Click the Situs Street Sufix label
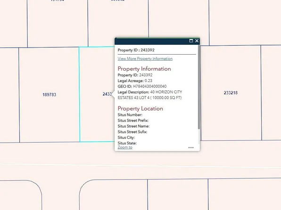Viewport: 281px width, 210px height. tap(132, 132)
